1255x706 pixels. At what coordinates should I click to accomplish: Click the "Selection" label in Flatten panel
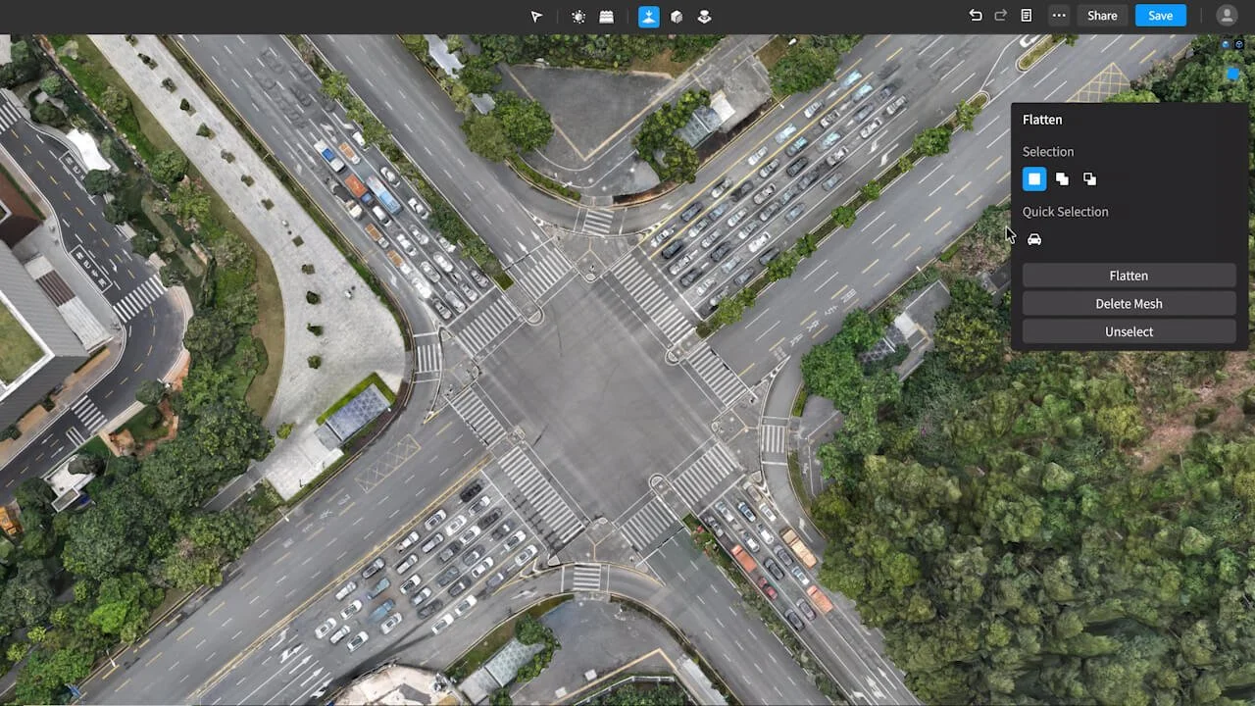(x=1048, y=152)
